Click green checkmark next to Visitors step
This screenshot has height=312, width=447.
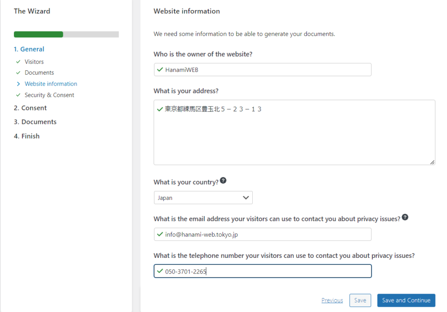18,62
